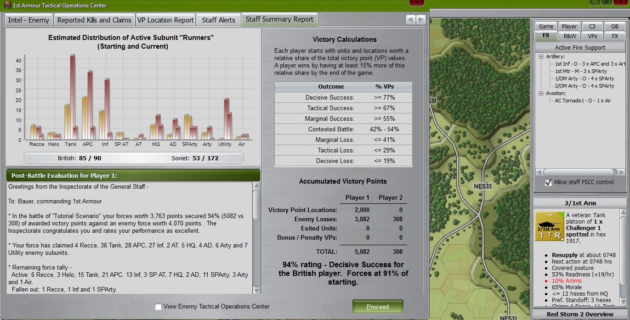The image size is (630, 320).
Task: Click the Active Fire Support header button
Action: click(580, 47)
